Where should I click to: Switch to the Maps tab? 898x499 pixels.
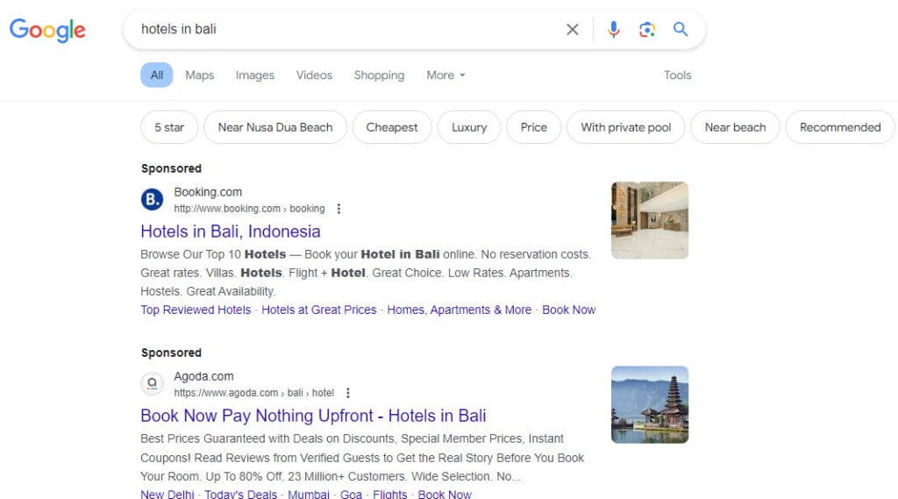[199, 75]
